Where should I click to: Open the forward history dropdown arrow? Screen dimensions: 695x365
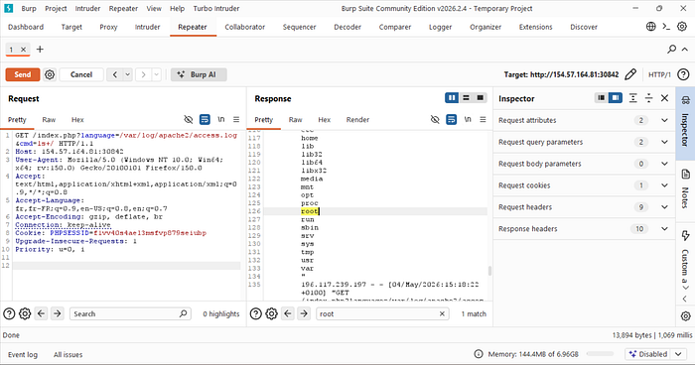[156, 74]
